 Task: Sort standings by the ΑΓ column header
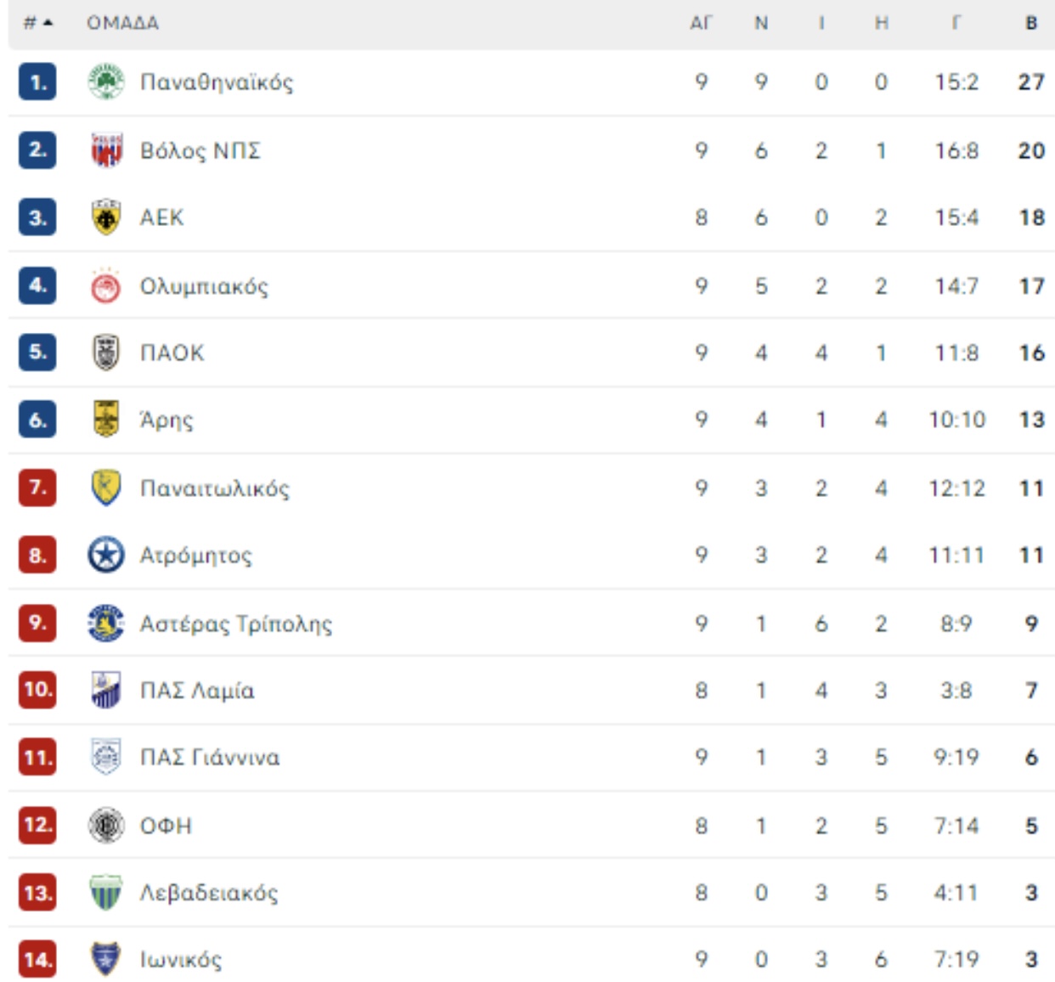(x=701, y=23)
